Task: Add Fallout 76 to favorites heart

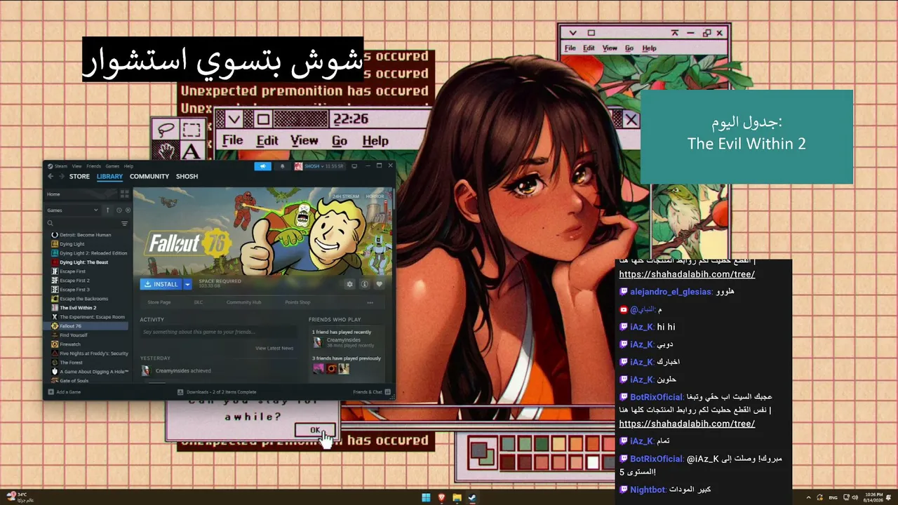Action: point(380,284)
